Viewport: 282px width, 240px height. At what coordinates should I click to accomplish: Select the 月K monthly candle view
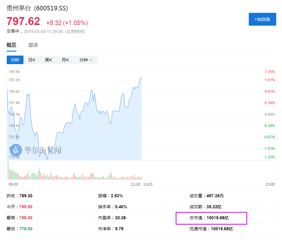point(65,60)
